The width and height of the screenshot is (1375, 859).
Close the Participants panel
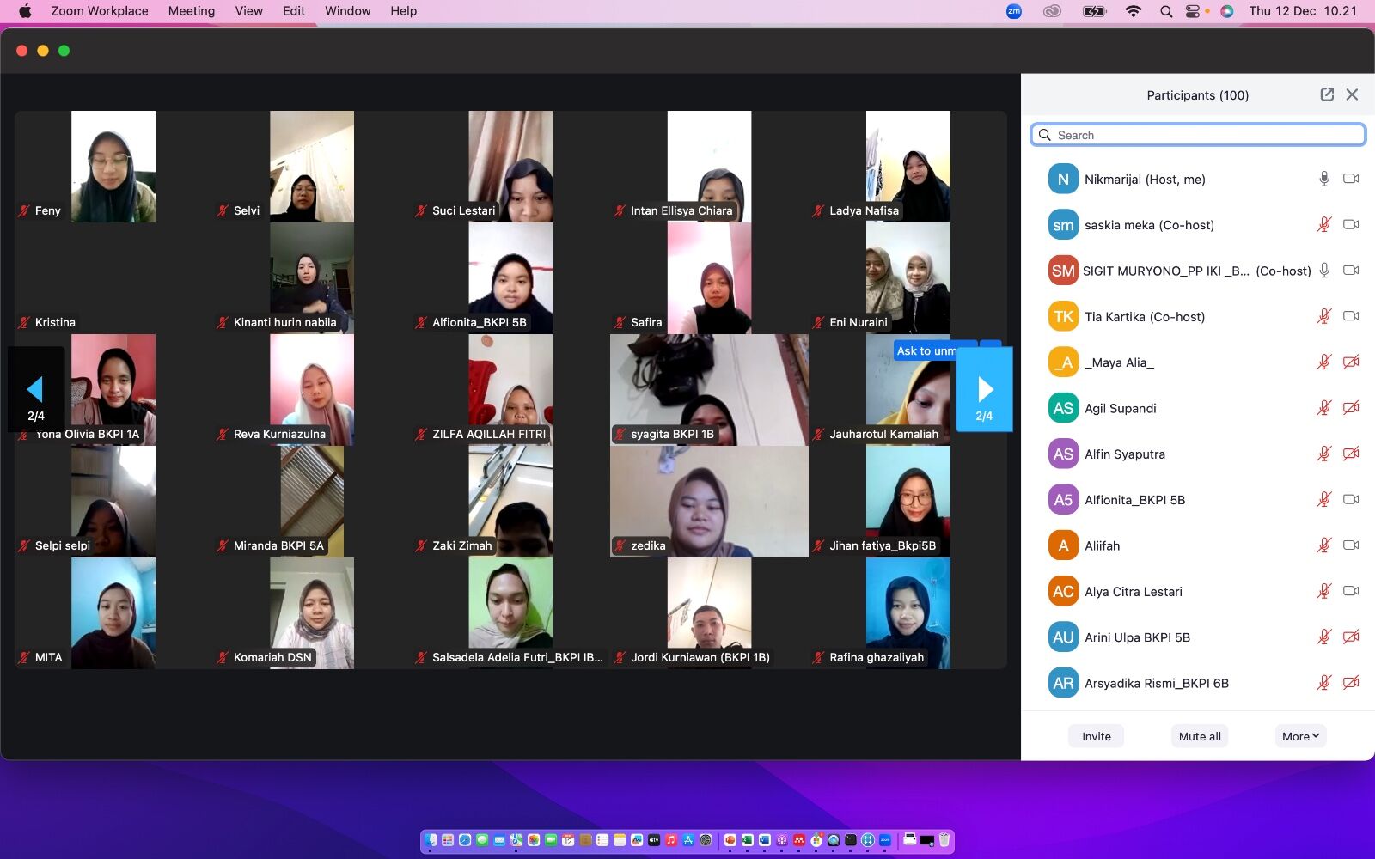click(x=1352, y=94)
